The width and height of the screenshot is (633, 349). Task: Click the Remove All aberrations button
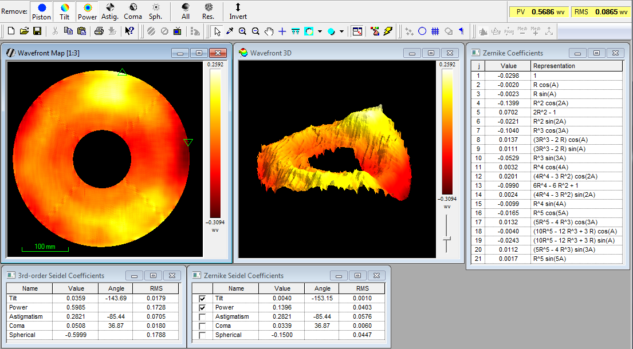pyautogui.click(x=186, y=11)
